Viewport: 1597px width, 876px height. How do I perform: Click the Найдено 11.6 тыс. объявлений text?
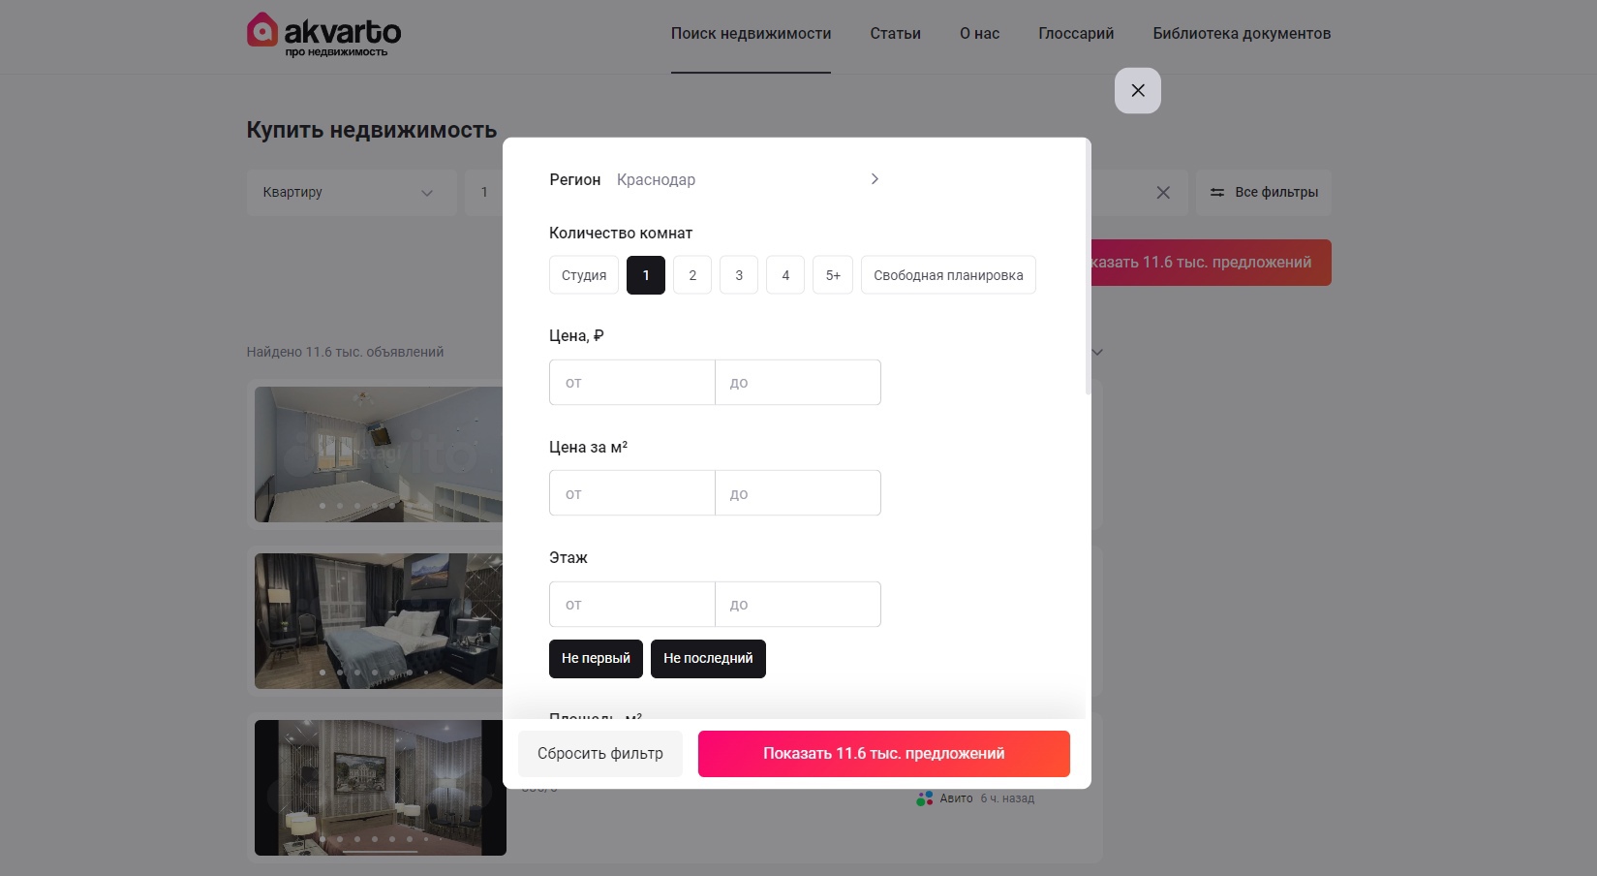[345, 352]
